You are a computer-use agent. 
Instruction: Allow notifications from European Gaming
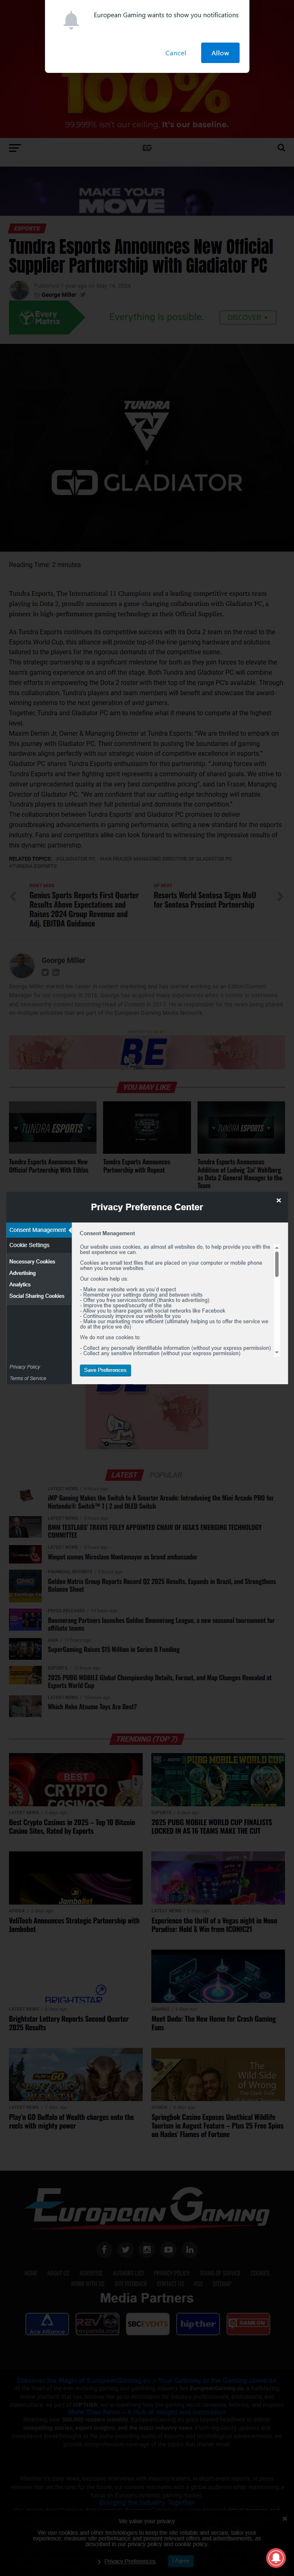[220, 53]
